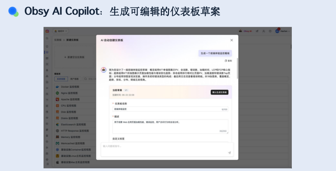Click the page scrollbar at right edge

[291, 46]
